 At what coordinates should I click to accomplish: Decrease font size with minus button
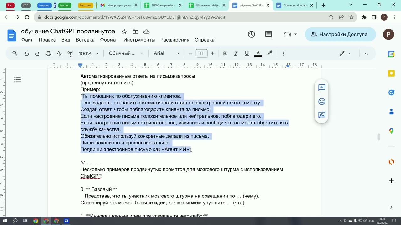[190, 53]
